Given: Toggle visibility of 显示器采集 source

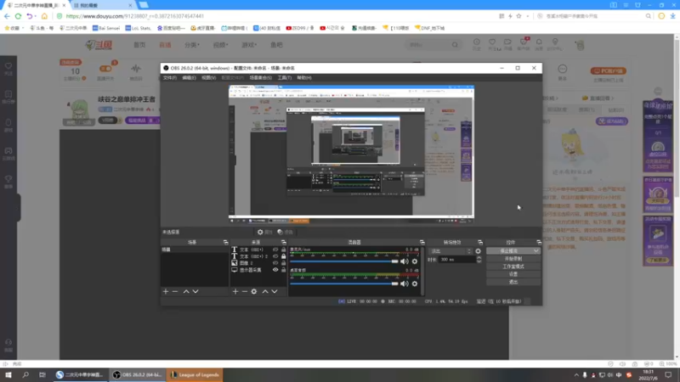Looking at the screenshot, I should (275, 270).
